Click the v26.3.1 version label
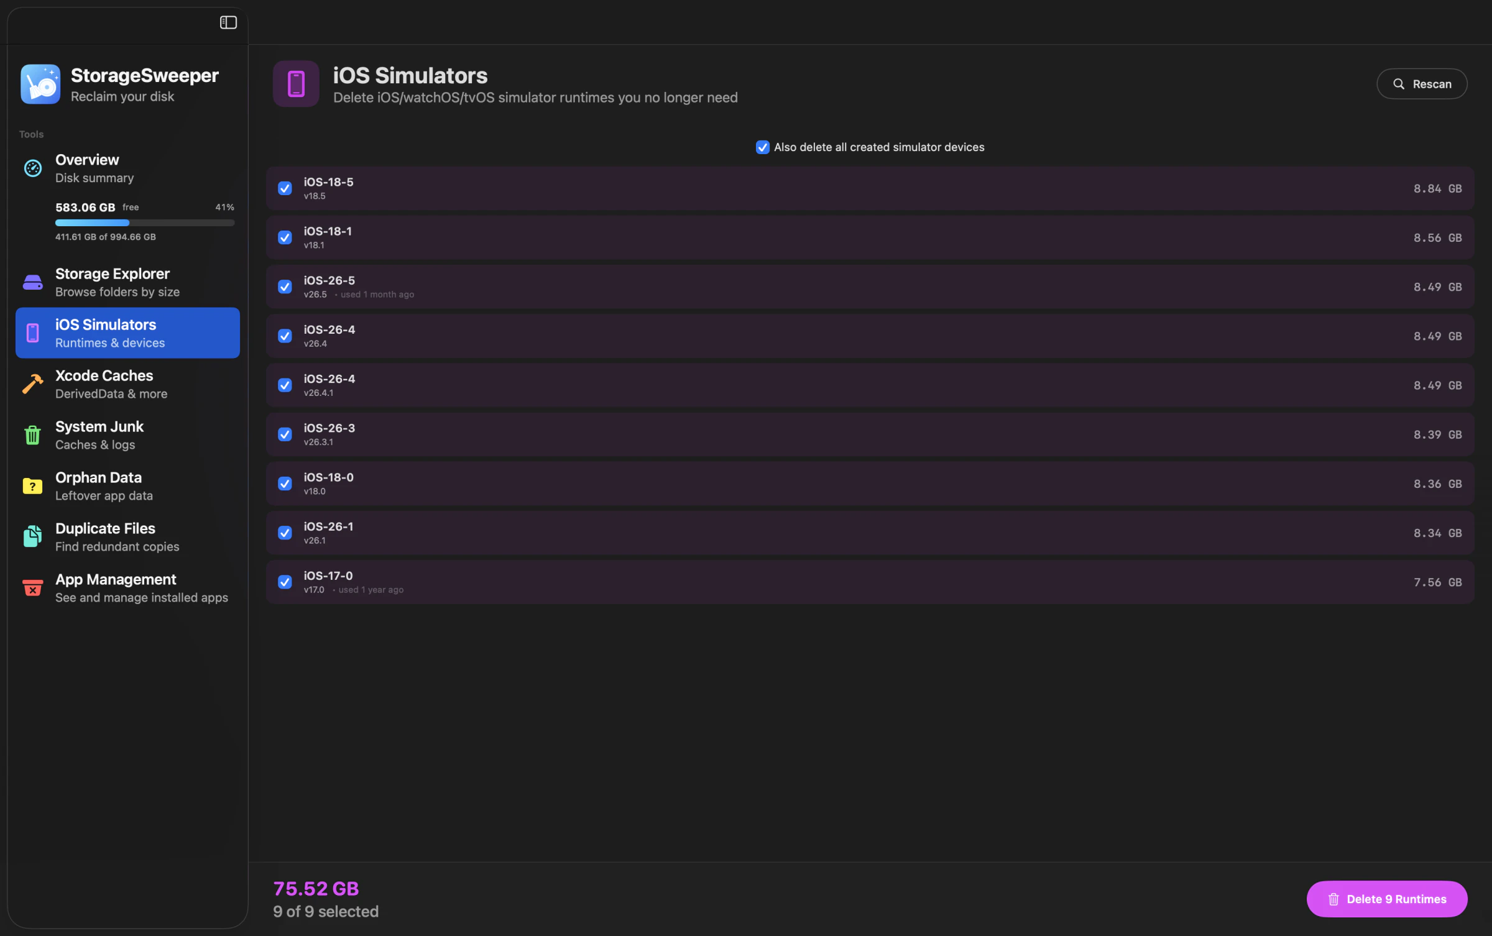 click(x=318, y=442)
